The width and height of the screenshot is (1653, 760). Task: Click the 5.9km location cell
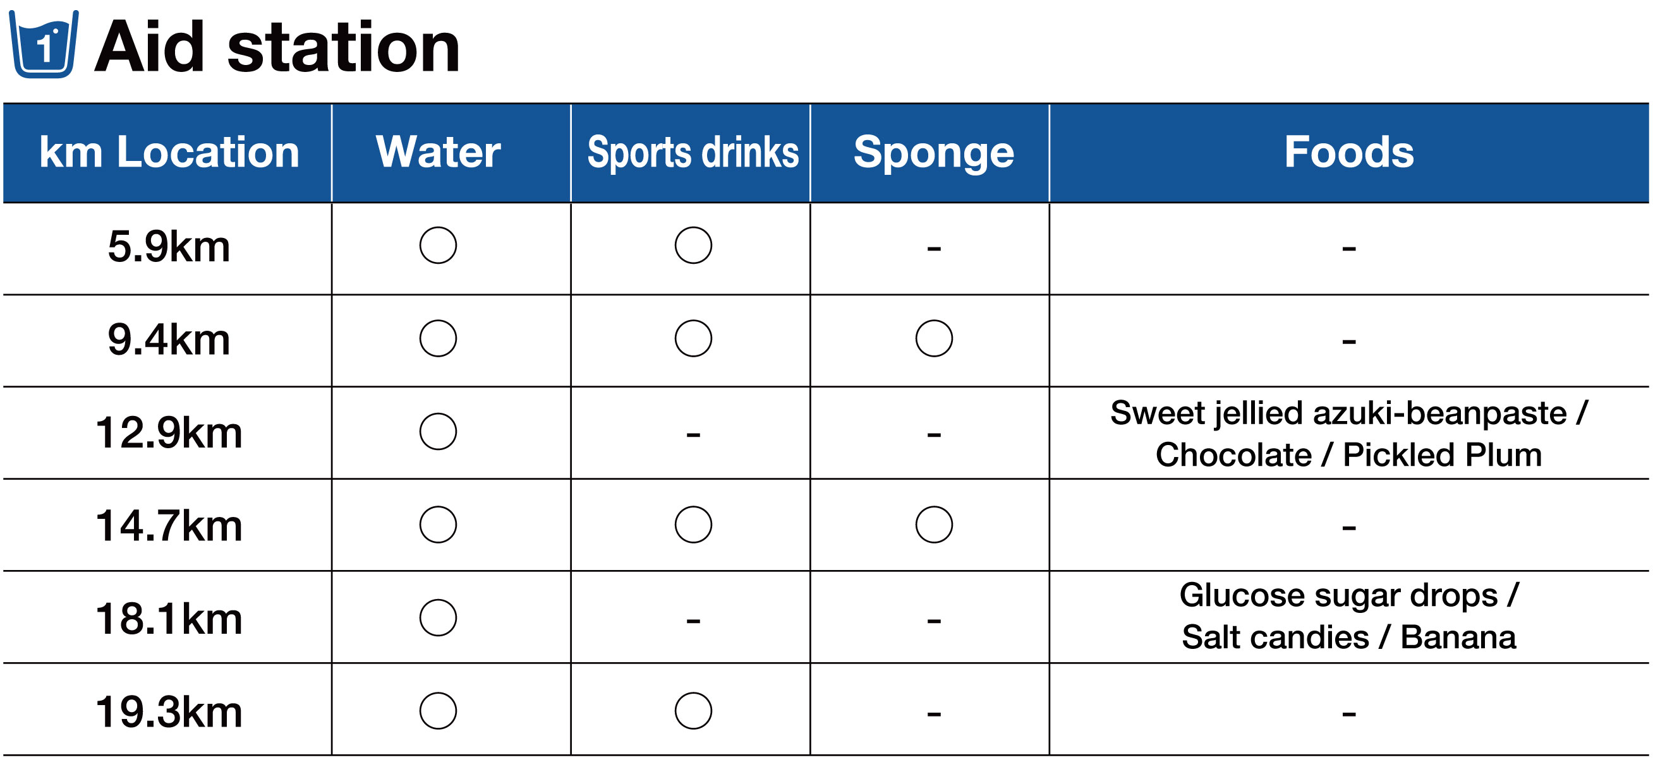pos(169,247)
